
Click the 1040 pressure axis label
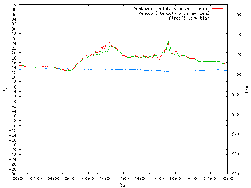236,34
